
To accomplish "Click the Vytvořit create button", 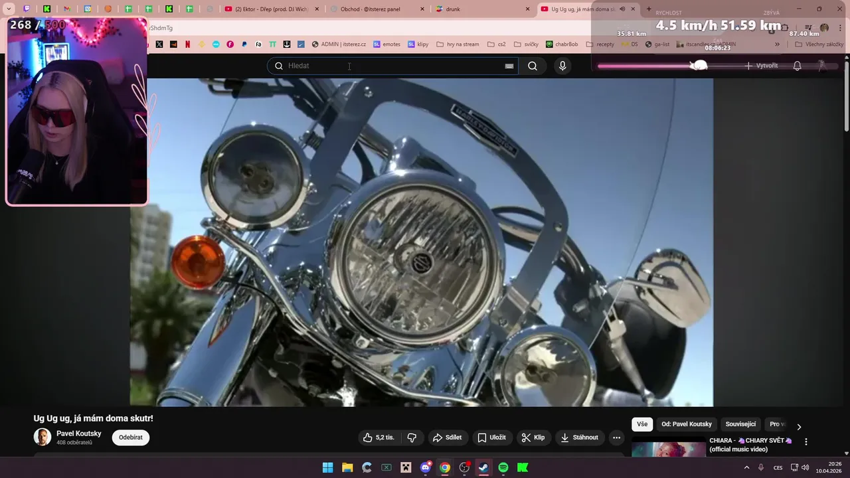I will [x=761, y=66].
